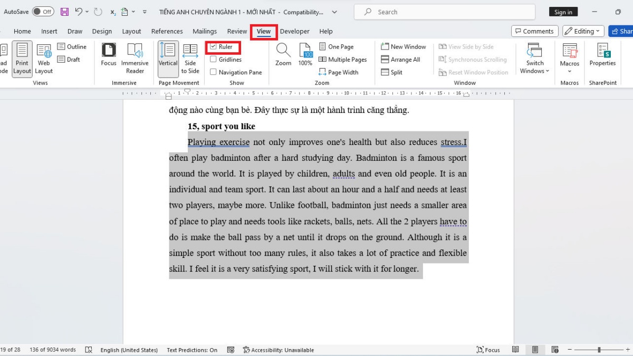Open the Mailings tab
The height and width of the screenshot is (356, 633).
(205, 31)
